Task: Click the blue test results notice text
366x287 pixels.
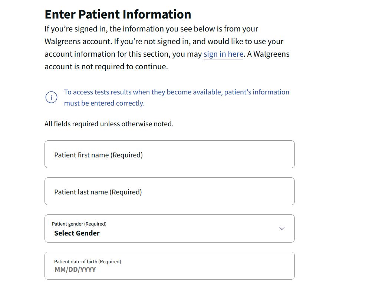Action: (177, 97)
